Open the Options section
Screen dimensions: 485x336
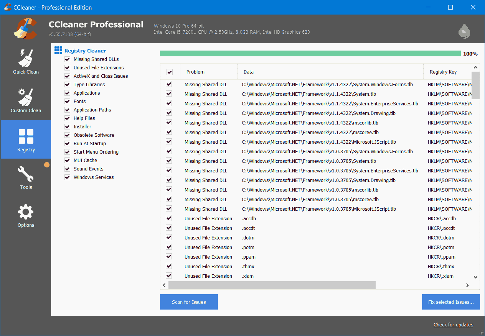coord(26,215)
